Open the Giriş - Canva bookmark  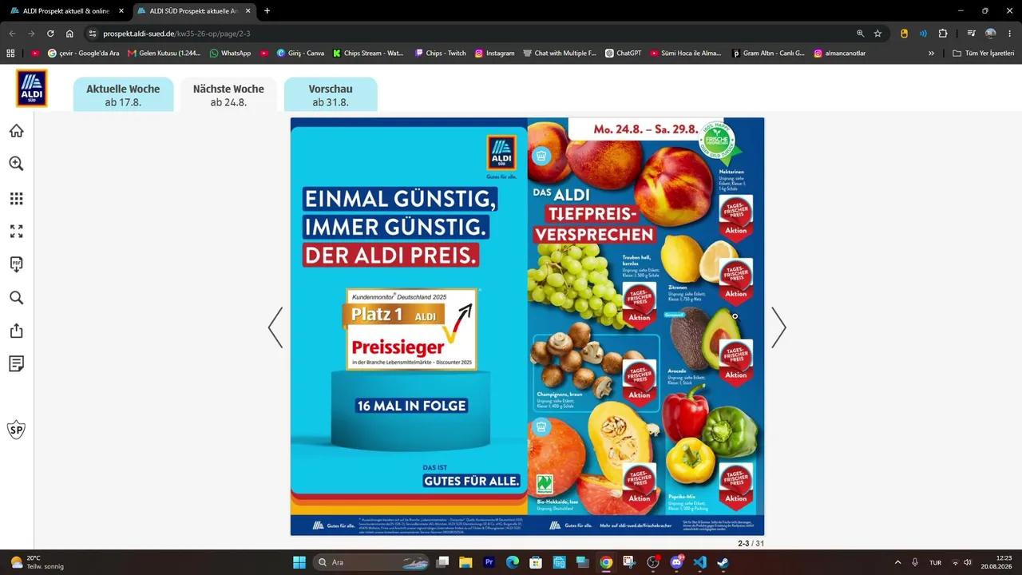300,54
